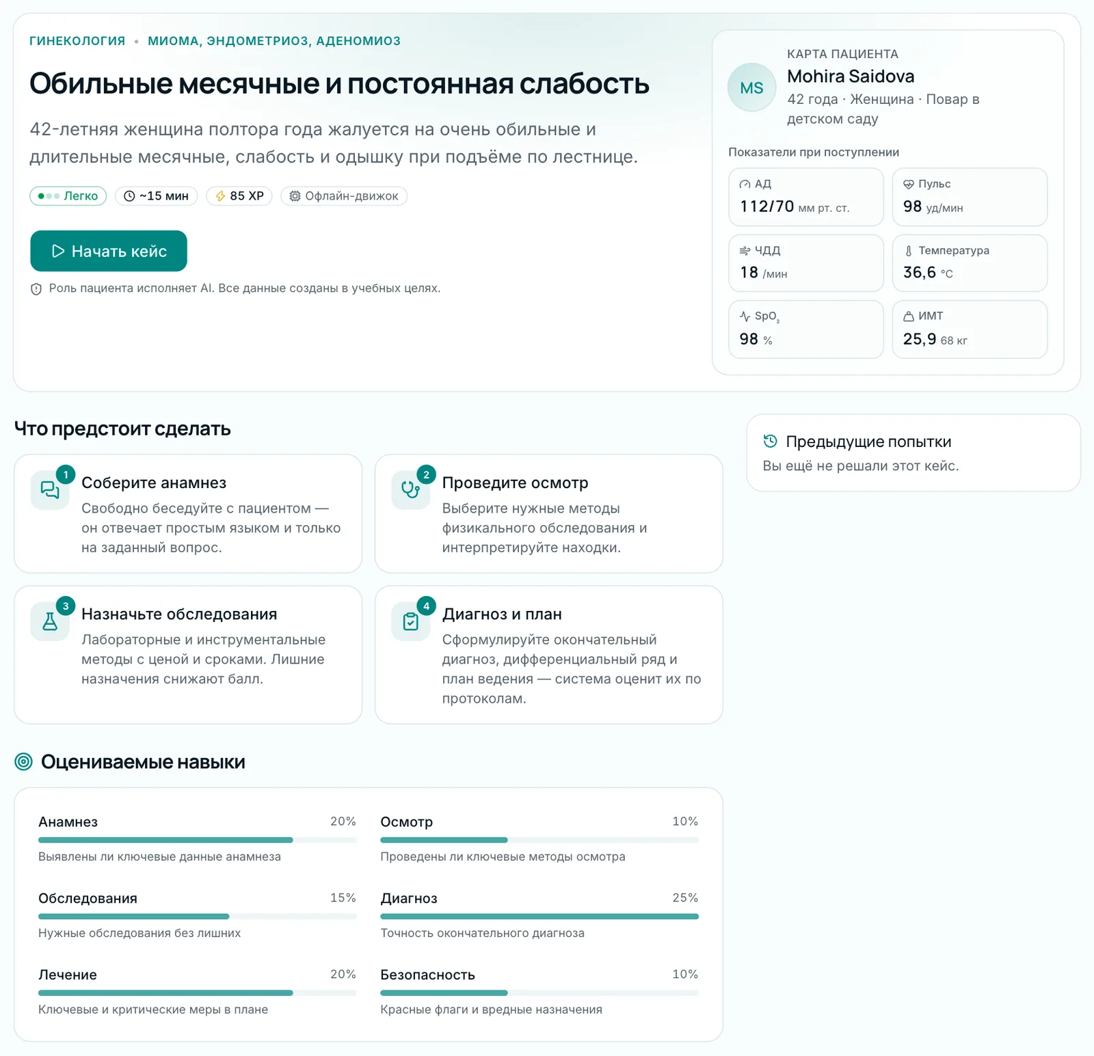
Task: Click the patient name Mohira Saidova
Action: (x=851, y=77)
